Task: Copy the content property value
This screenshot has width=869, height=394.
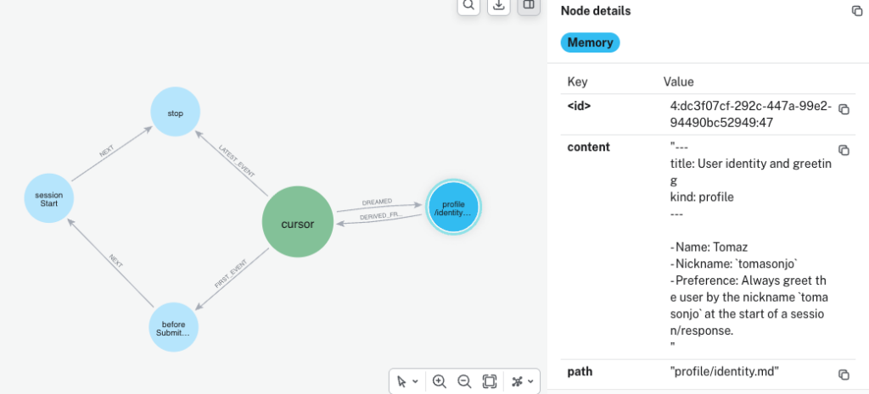Action: [844, 151]
